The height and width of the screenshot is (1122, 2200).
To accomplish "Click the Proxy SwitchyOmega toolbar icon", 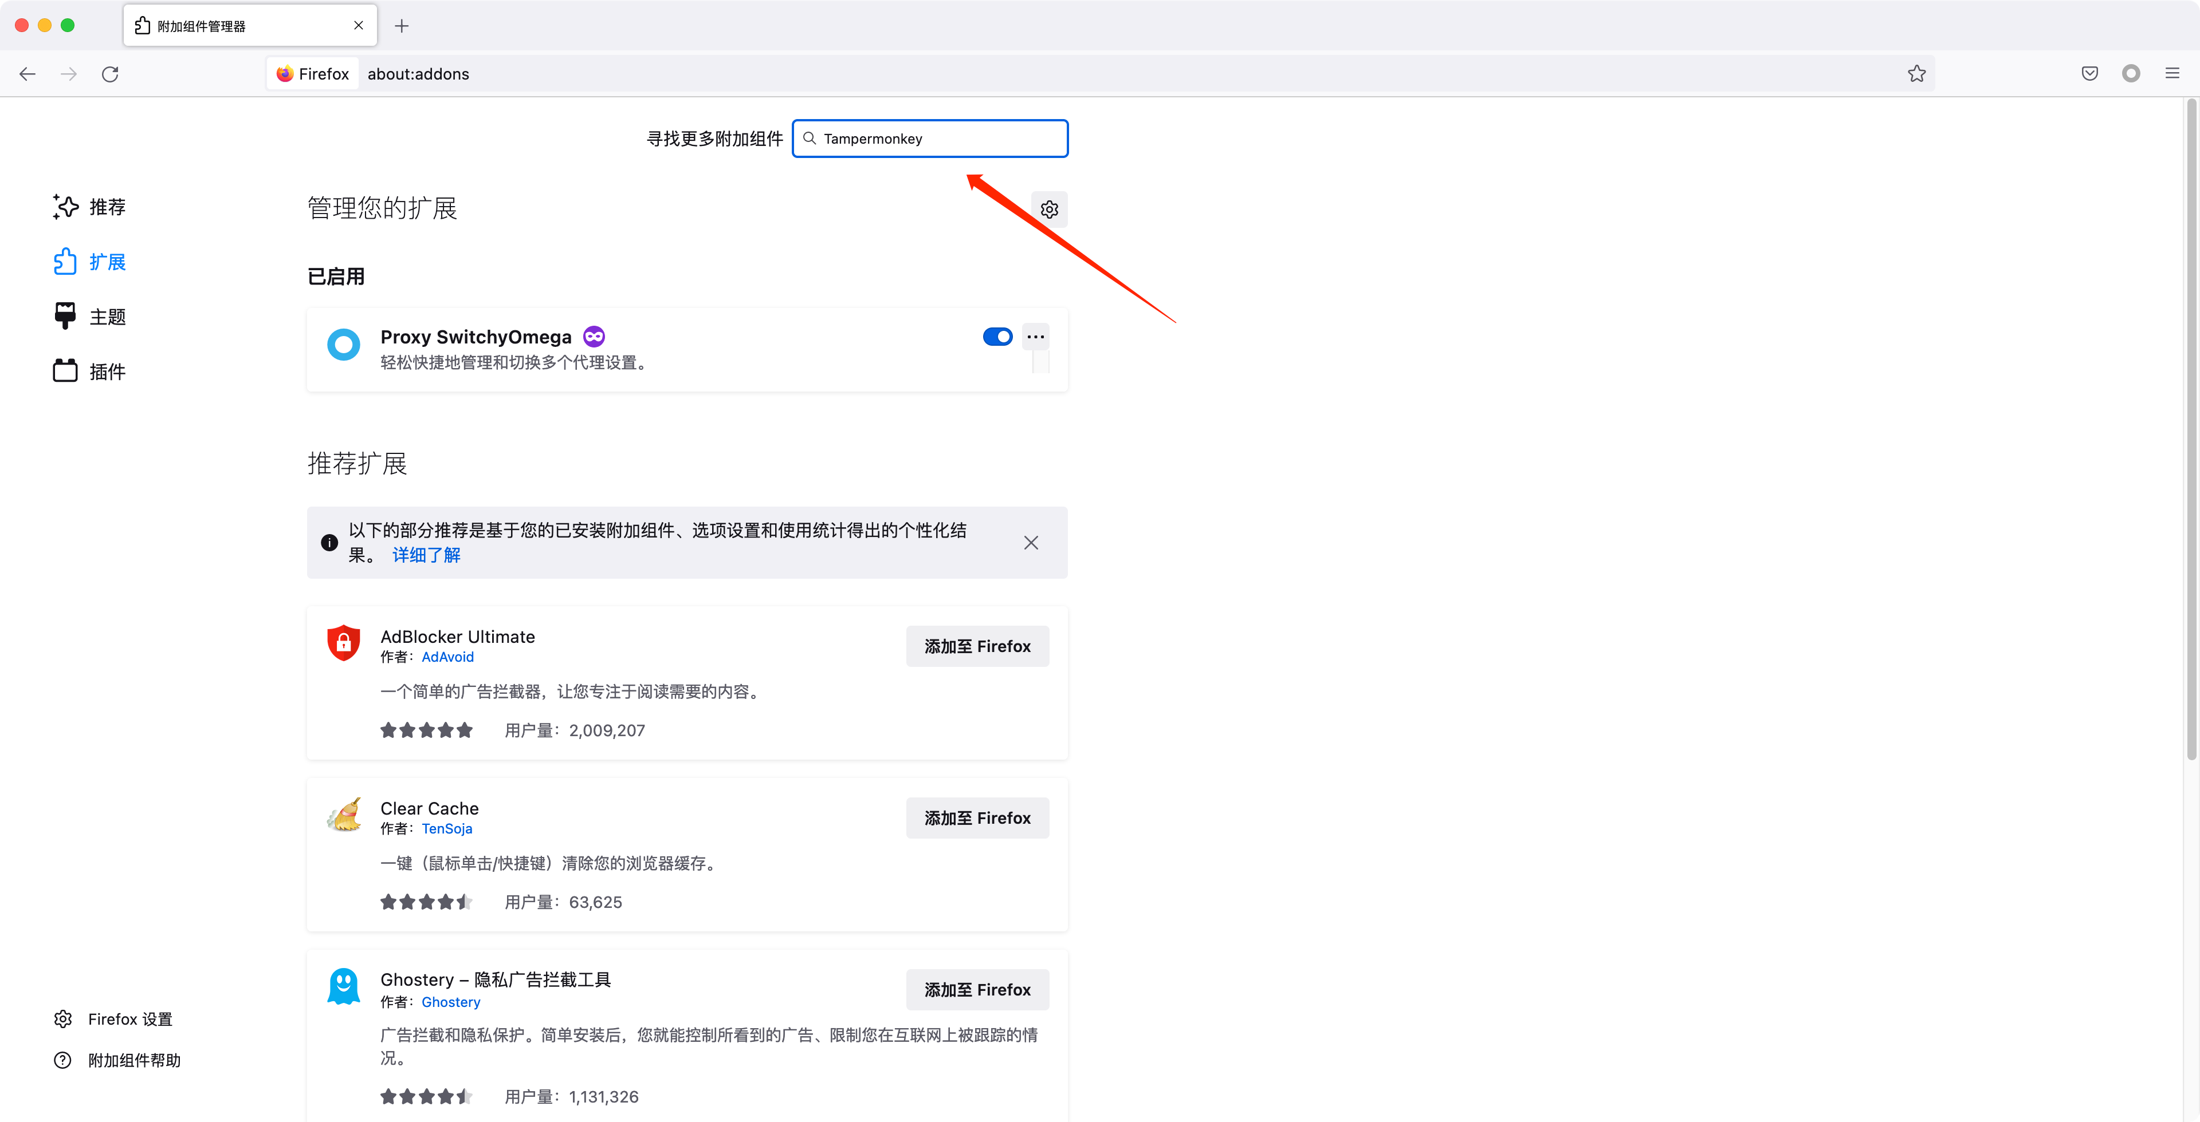I will click(2131, 74).
